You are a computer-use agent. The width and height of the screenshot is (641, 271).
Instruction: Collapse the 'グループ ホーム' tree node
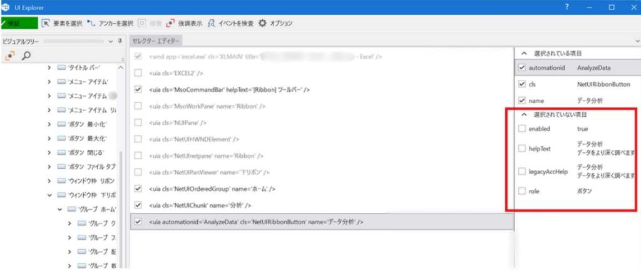point(59,209)
